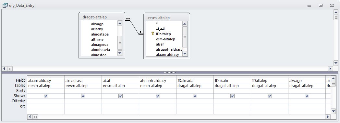Click Table cell under IDalmada showing dragat-altalep
The image size is (340, 123).
point(195,86)
